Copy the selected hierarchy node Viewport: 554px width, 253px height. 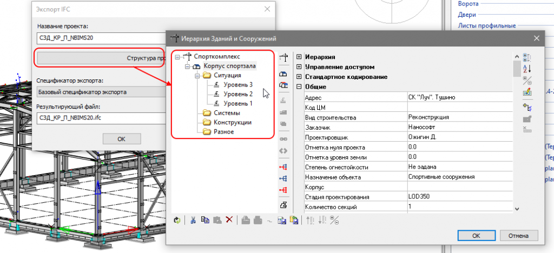click(x=205, y=220)
